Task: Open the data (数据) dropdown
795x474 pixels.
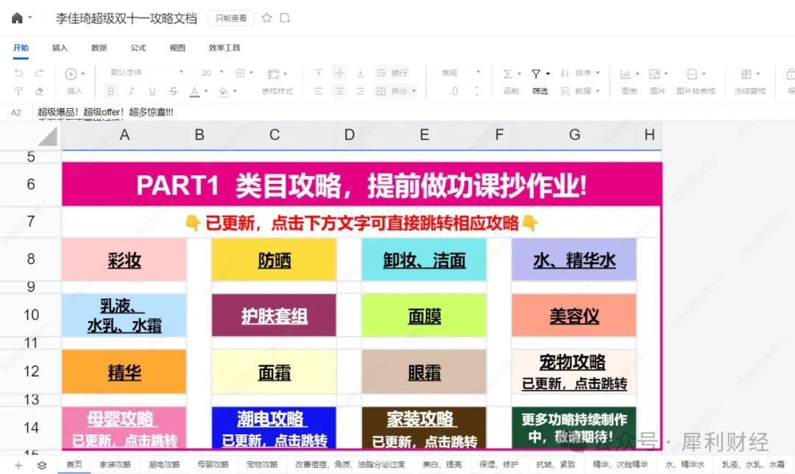Action: (x=581, y=91)
